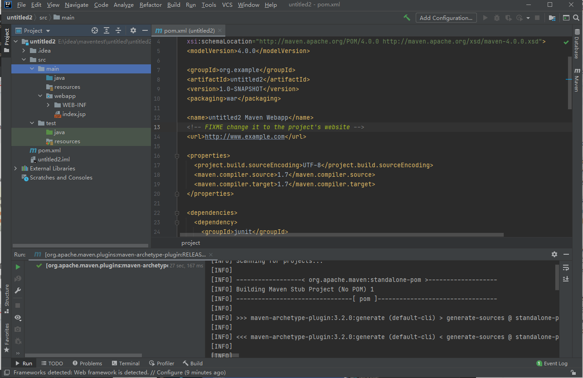Click Scroll to End icon in console
The width and height of the screenshot is (583, 378).
click(x=566, y=279)
